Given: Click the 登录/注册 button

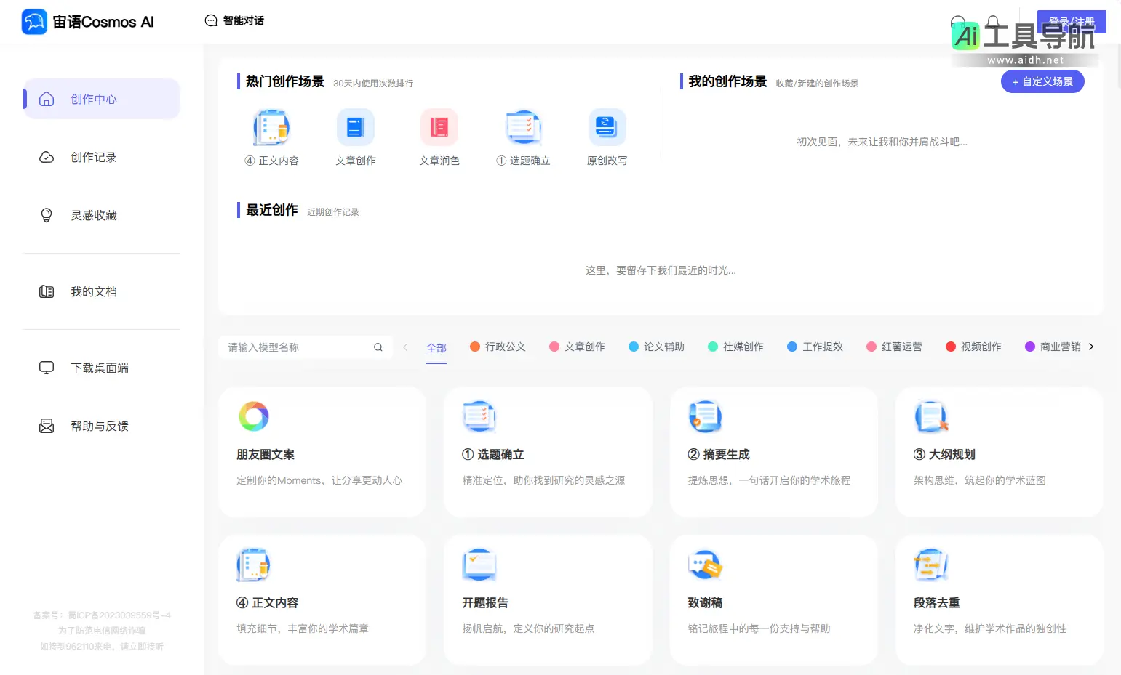Looking at the screenshot, I should click(1072, 21).
